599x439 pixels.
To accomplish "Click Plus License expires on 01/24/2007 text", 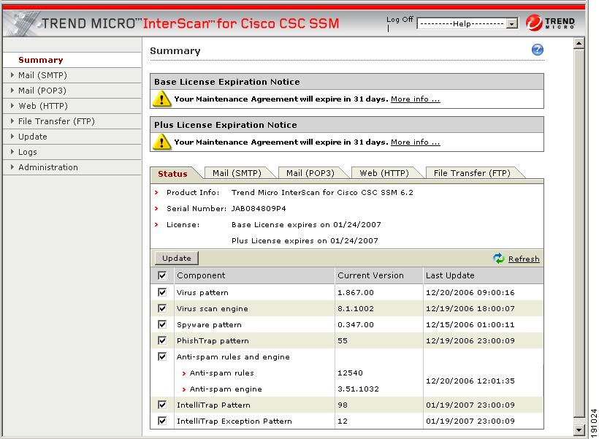I will (305, 241).
